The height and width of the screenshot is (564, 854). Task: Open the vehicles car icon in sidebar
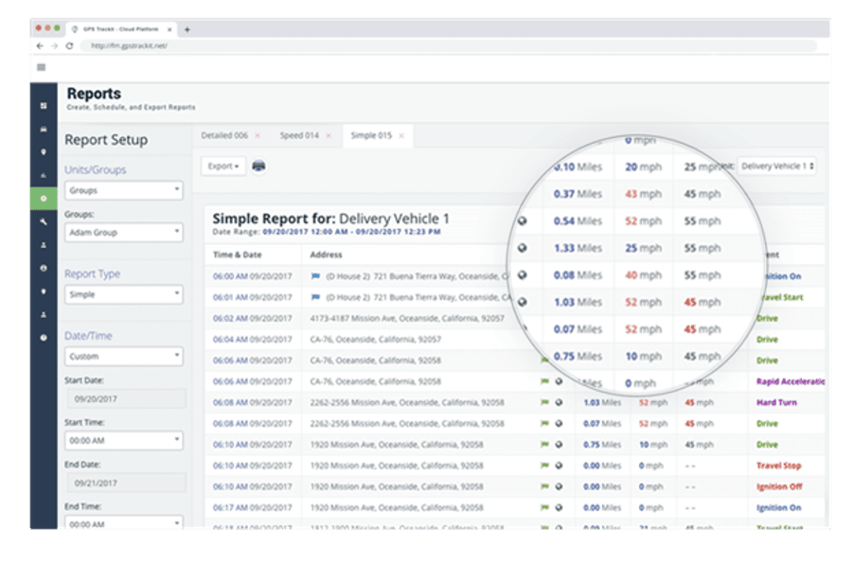tap(43, 128)
